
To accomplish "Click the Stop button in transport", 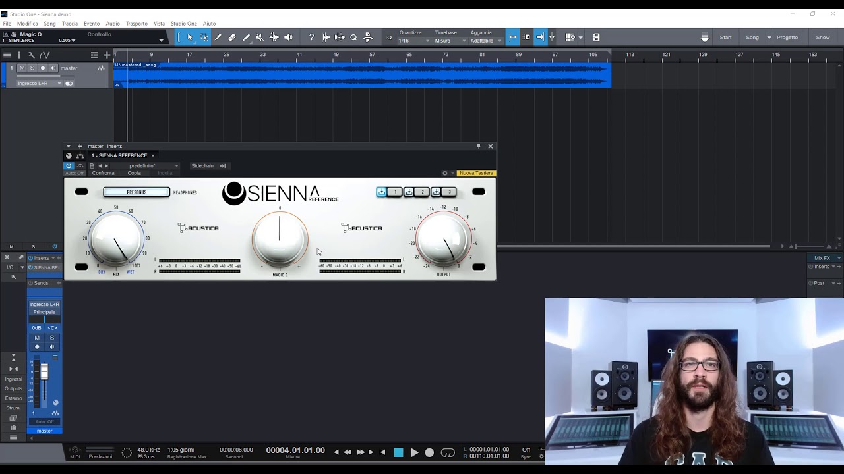I will click(398, 452).
